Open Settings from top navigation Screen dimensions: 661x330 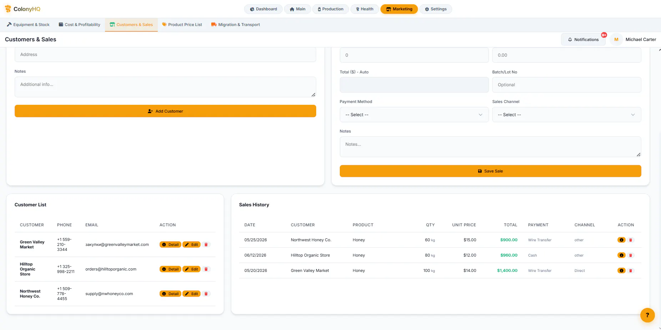[436, 9]
